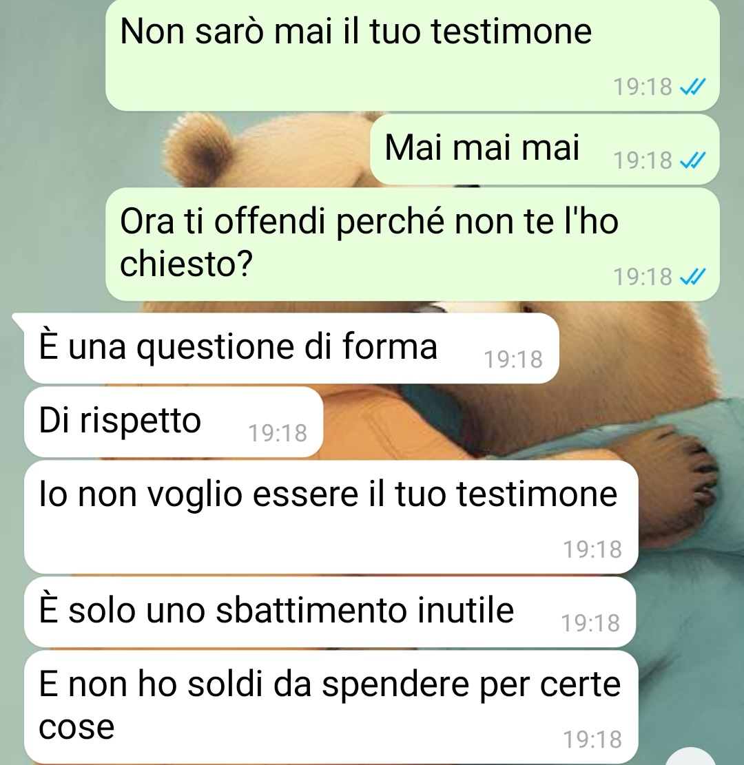Select the 'È una questione di forma' message
Image resolution: width=744 pixels, height=765 pixels.
[291, 348]
